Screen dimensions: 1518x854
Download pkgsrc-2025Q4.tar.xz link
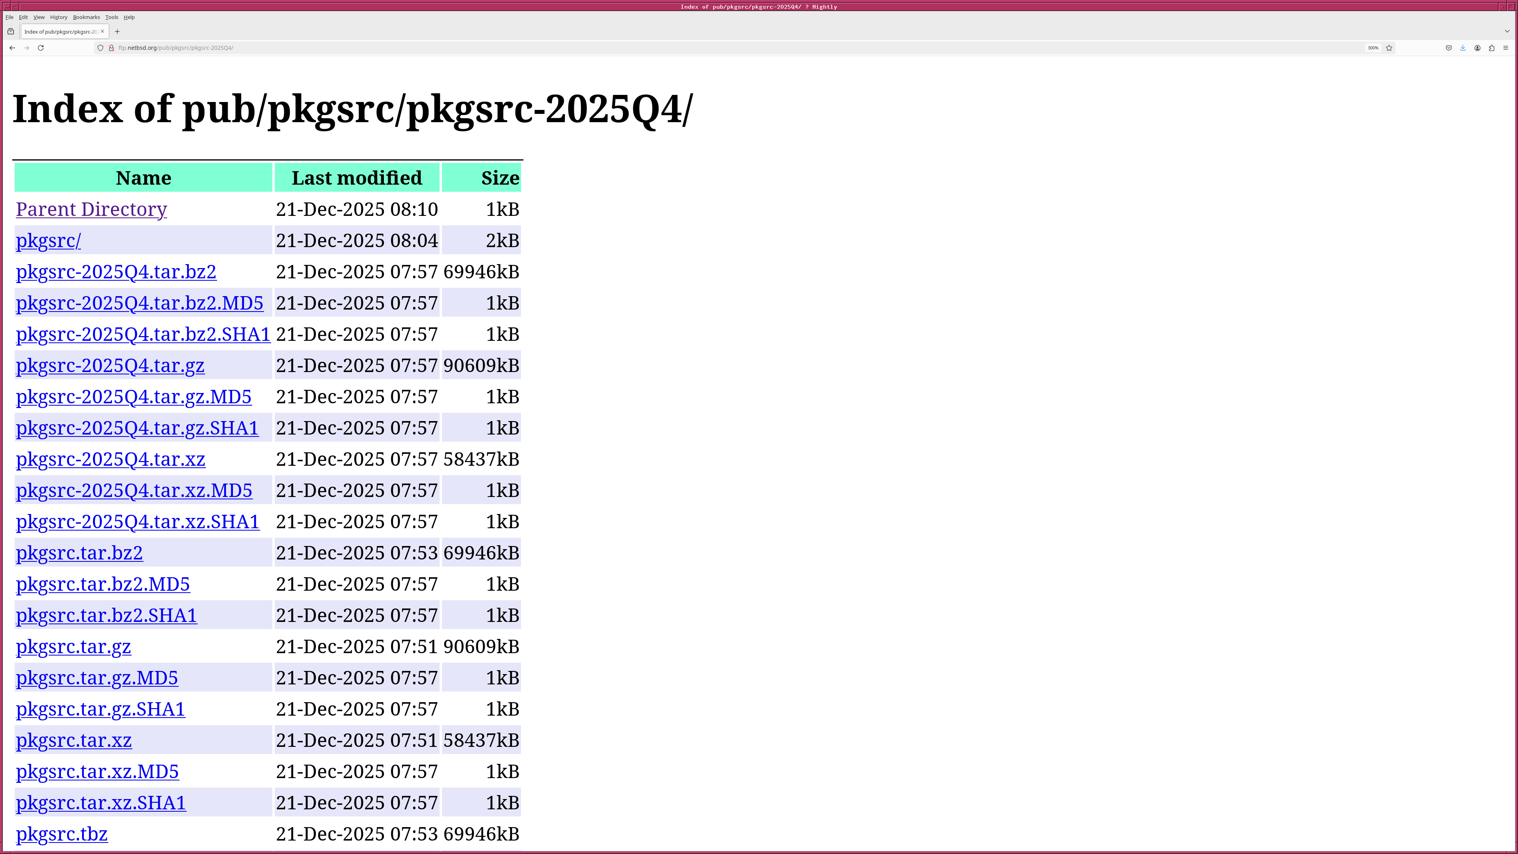(x=110, y=459)
